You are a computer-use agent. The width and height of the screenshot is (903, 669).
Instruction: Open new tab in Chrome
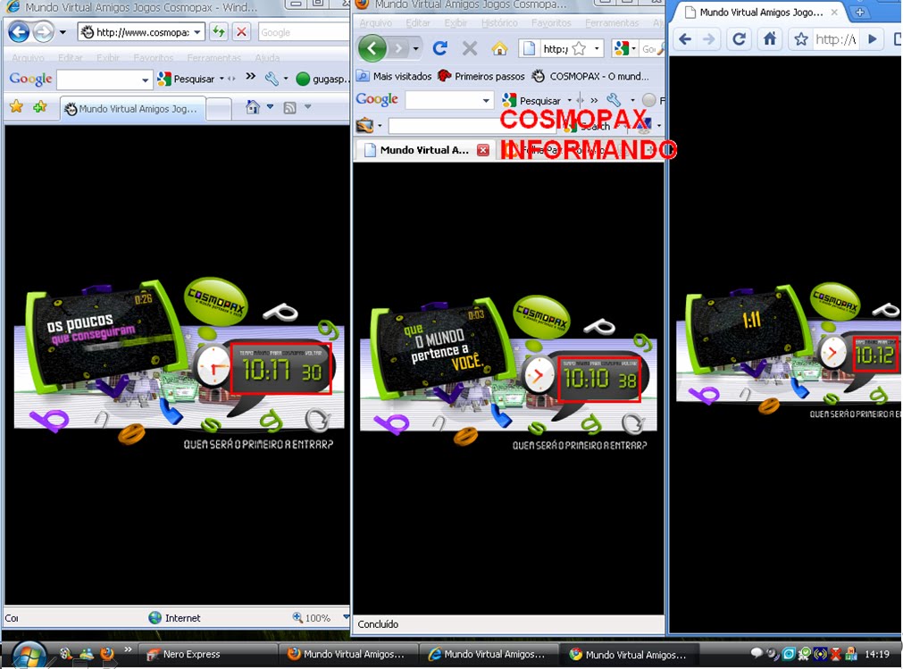click(x=859, y=13)
